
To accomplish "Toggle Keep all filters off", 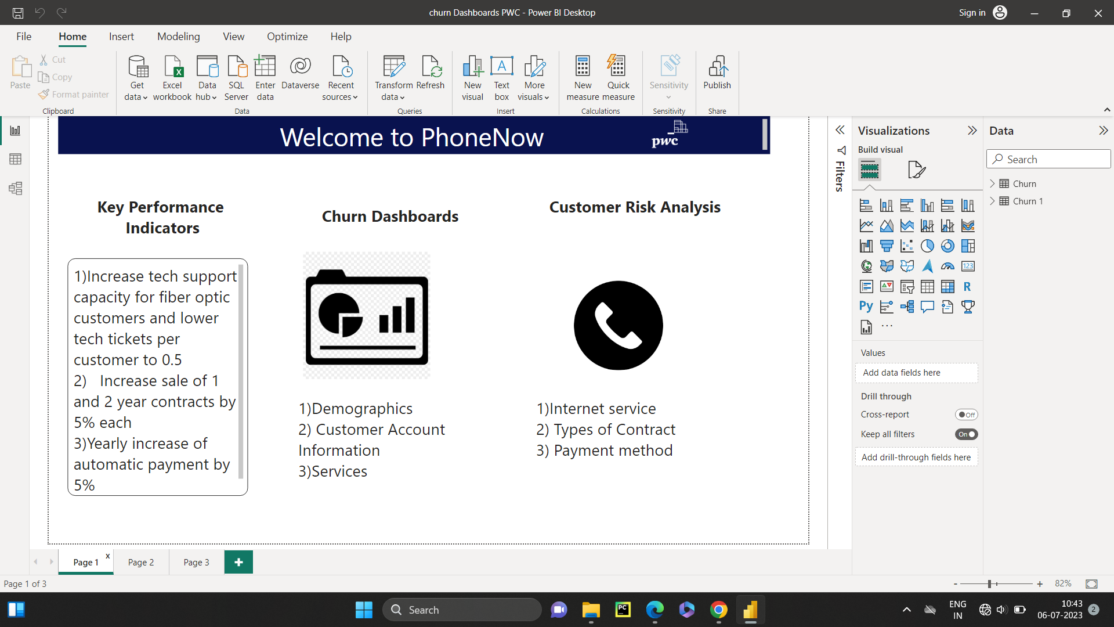I will (966, 434).
